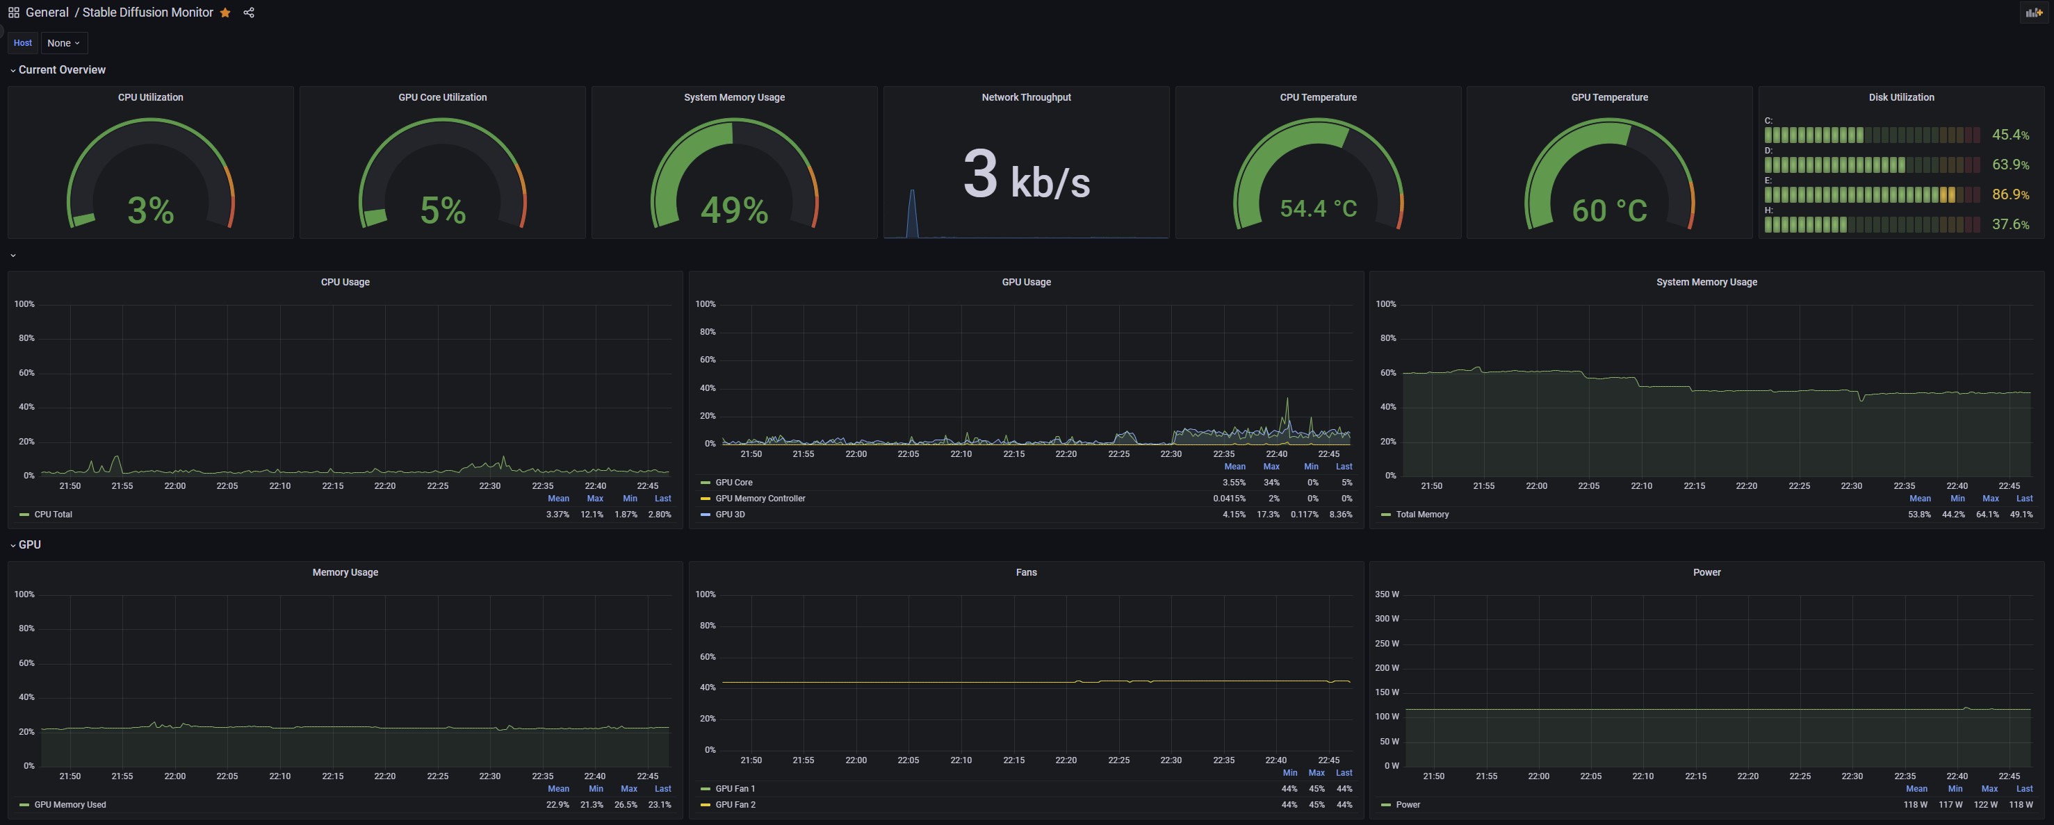Collapse the GPU row
This screenshot has width=2054, height=825.
point(29,544)
